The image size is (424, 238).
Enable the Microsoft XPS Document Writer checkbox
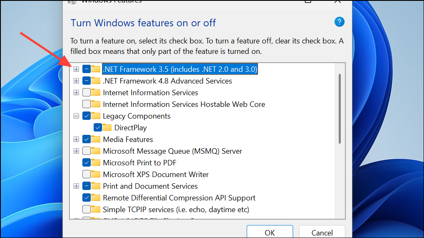coord(87,175)
